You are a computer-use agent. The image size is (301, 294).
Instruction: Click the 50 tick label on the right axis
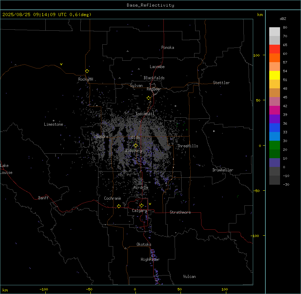[x=258, y=100]
